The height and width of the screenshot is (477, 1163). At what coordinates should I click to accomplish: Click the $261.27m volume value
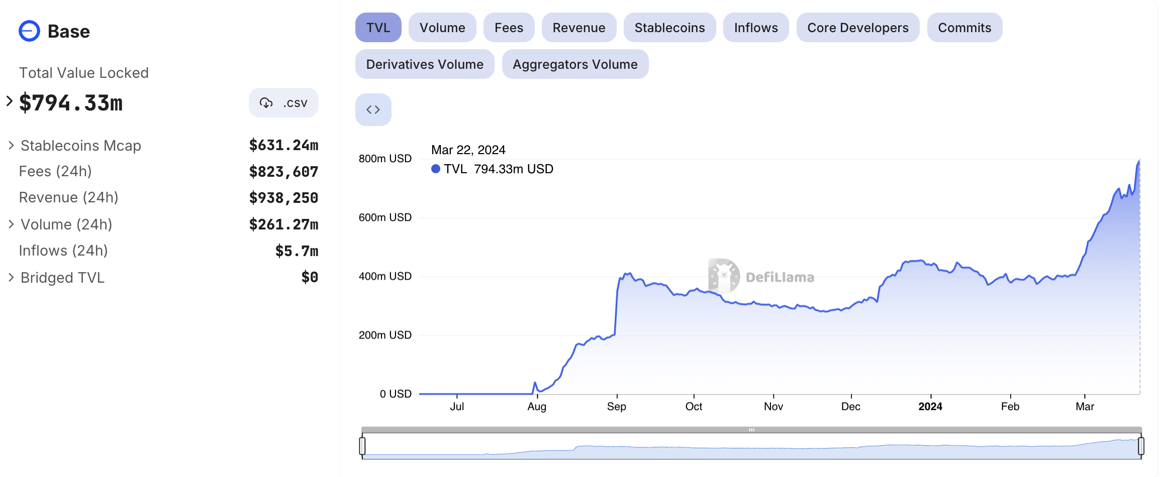click(284, 224)
